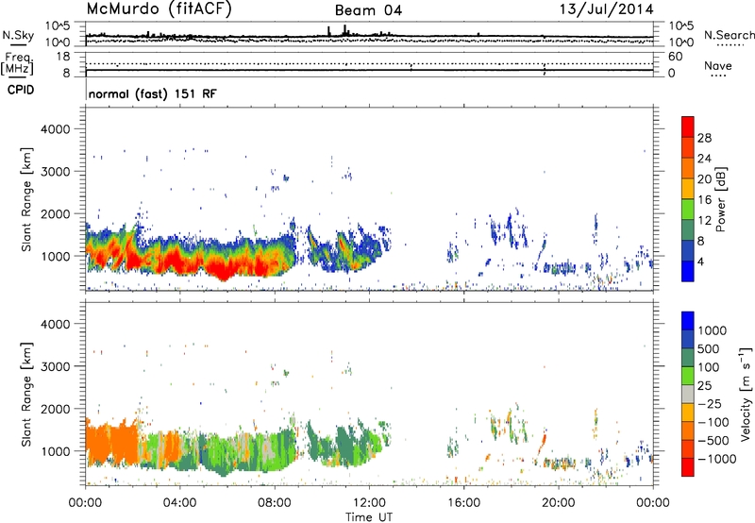Screen dimensions: 755x523
Task: Click the "−25" Velocity colorbar label
Action: 710,403
